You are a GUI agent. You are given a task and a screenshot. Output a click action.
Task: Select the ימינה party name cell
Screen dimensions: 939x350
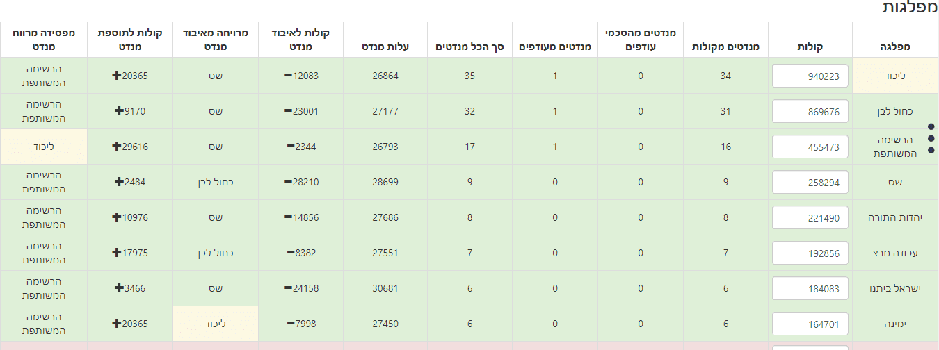click(x=894, y=324)
